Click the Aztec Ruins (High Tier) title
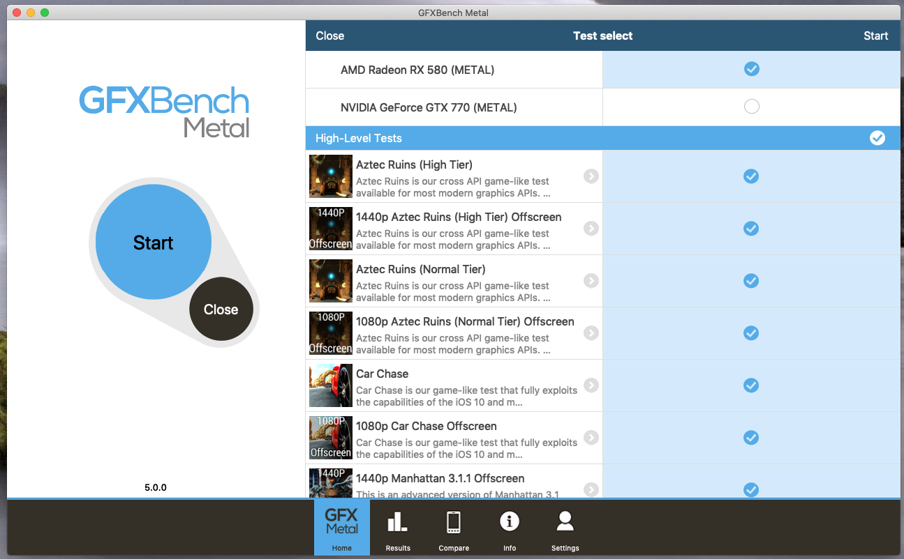The height and width of the screenshot is (559, 904). click(x=414, y=165)
